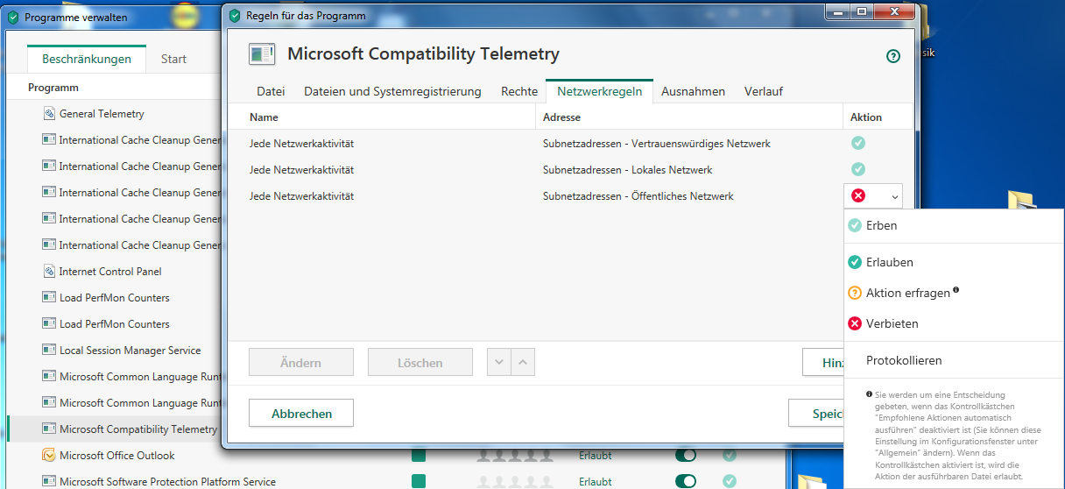Choose Erlauben from the action menu
Viewport: 1065px width, 489px height.
click(x=954, y=262)
